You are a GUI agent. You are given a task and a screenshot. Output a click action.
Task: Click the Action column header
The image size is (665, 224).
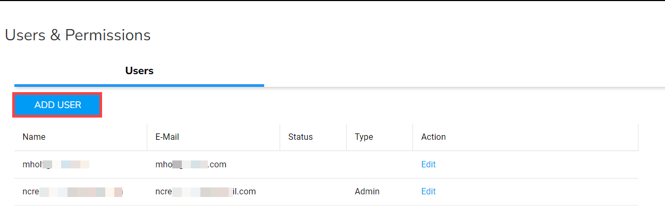pyautogui.click(x=433, y=137)
